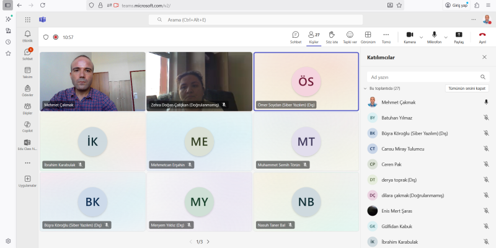
Task: Open Takvim calendar
Action: [x=27, y=73]
